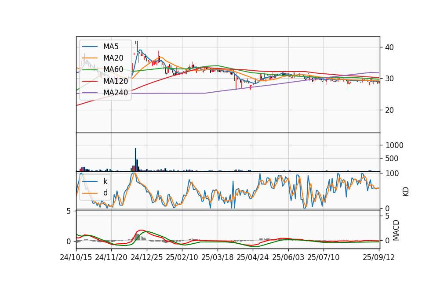This screenshot has height=303, width=422.
Task: Click the red MA120 legend line sample
Action: tap(90, 81)
